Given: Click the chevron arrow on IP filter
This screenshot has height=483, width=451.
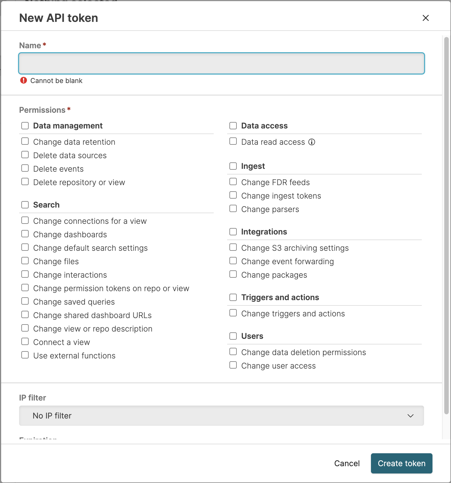Looking at the screenshot, I should click(x=410, y=415).
